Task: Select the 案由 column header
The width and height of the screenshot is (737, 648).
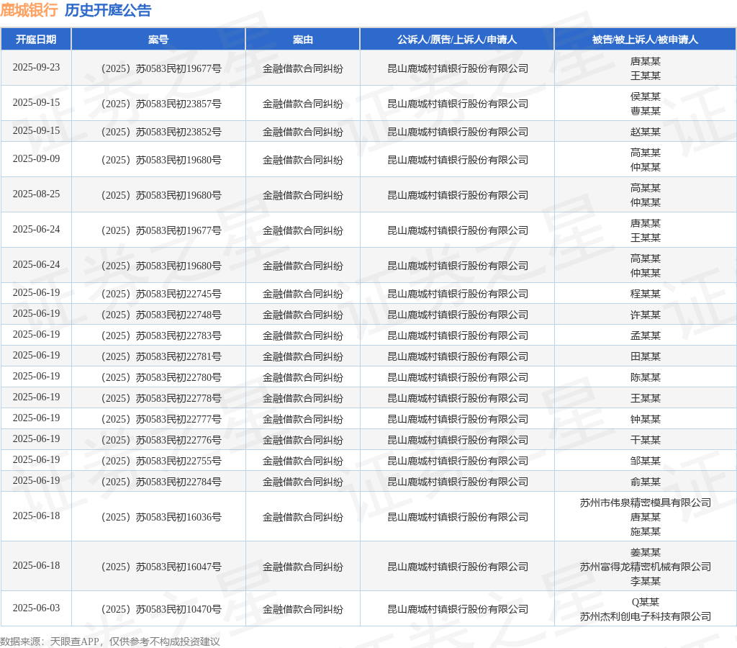Action: [303, 40]
